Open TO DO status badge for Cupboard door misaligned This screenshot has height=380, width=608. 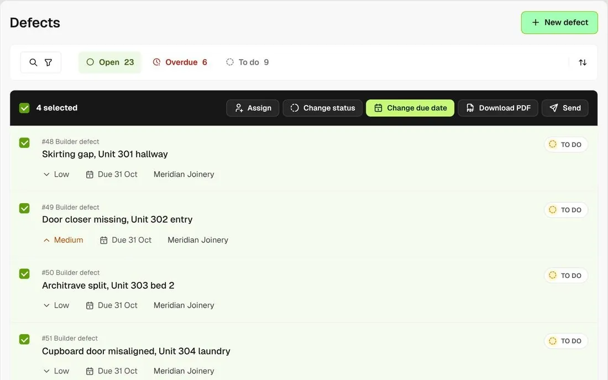click(x=566, y=341)
